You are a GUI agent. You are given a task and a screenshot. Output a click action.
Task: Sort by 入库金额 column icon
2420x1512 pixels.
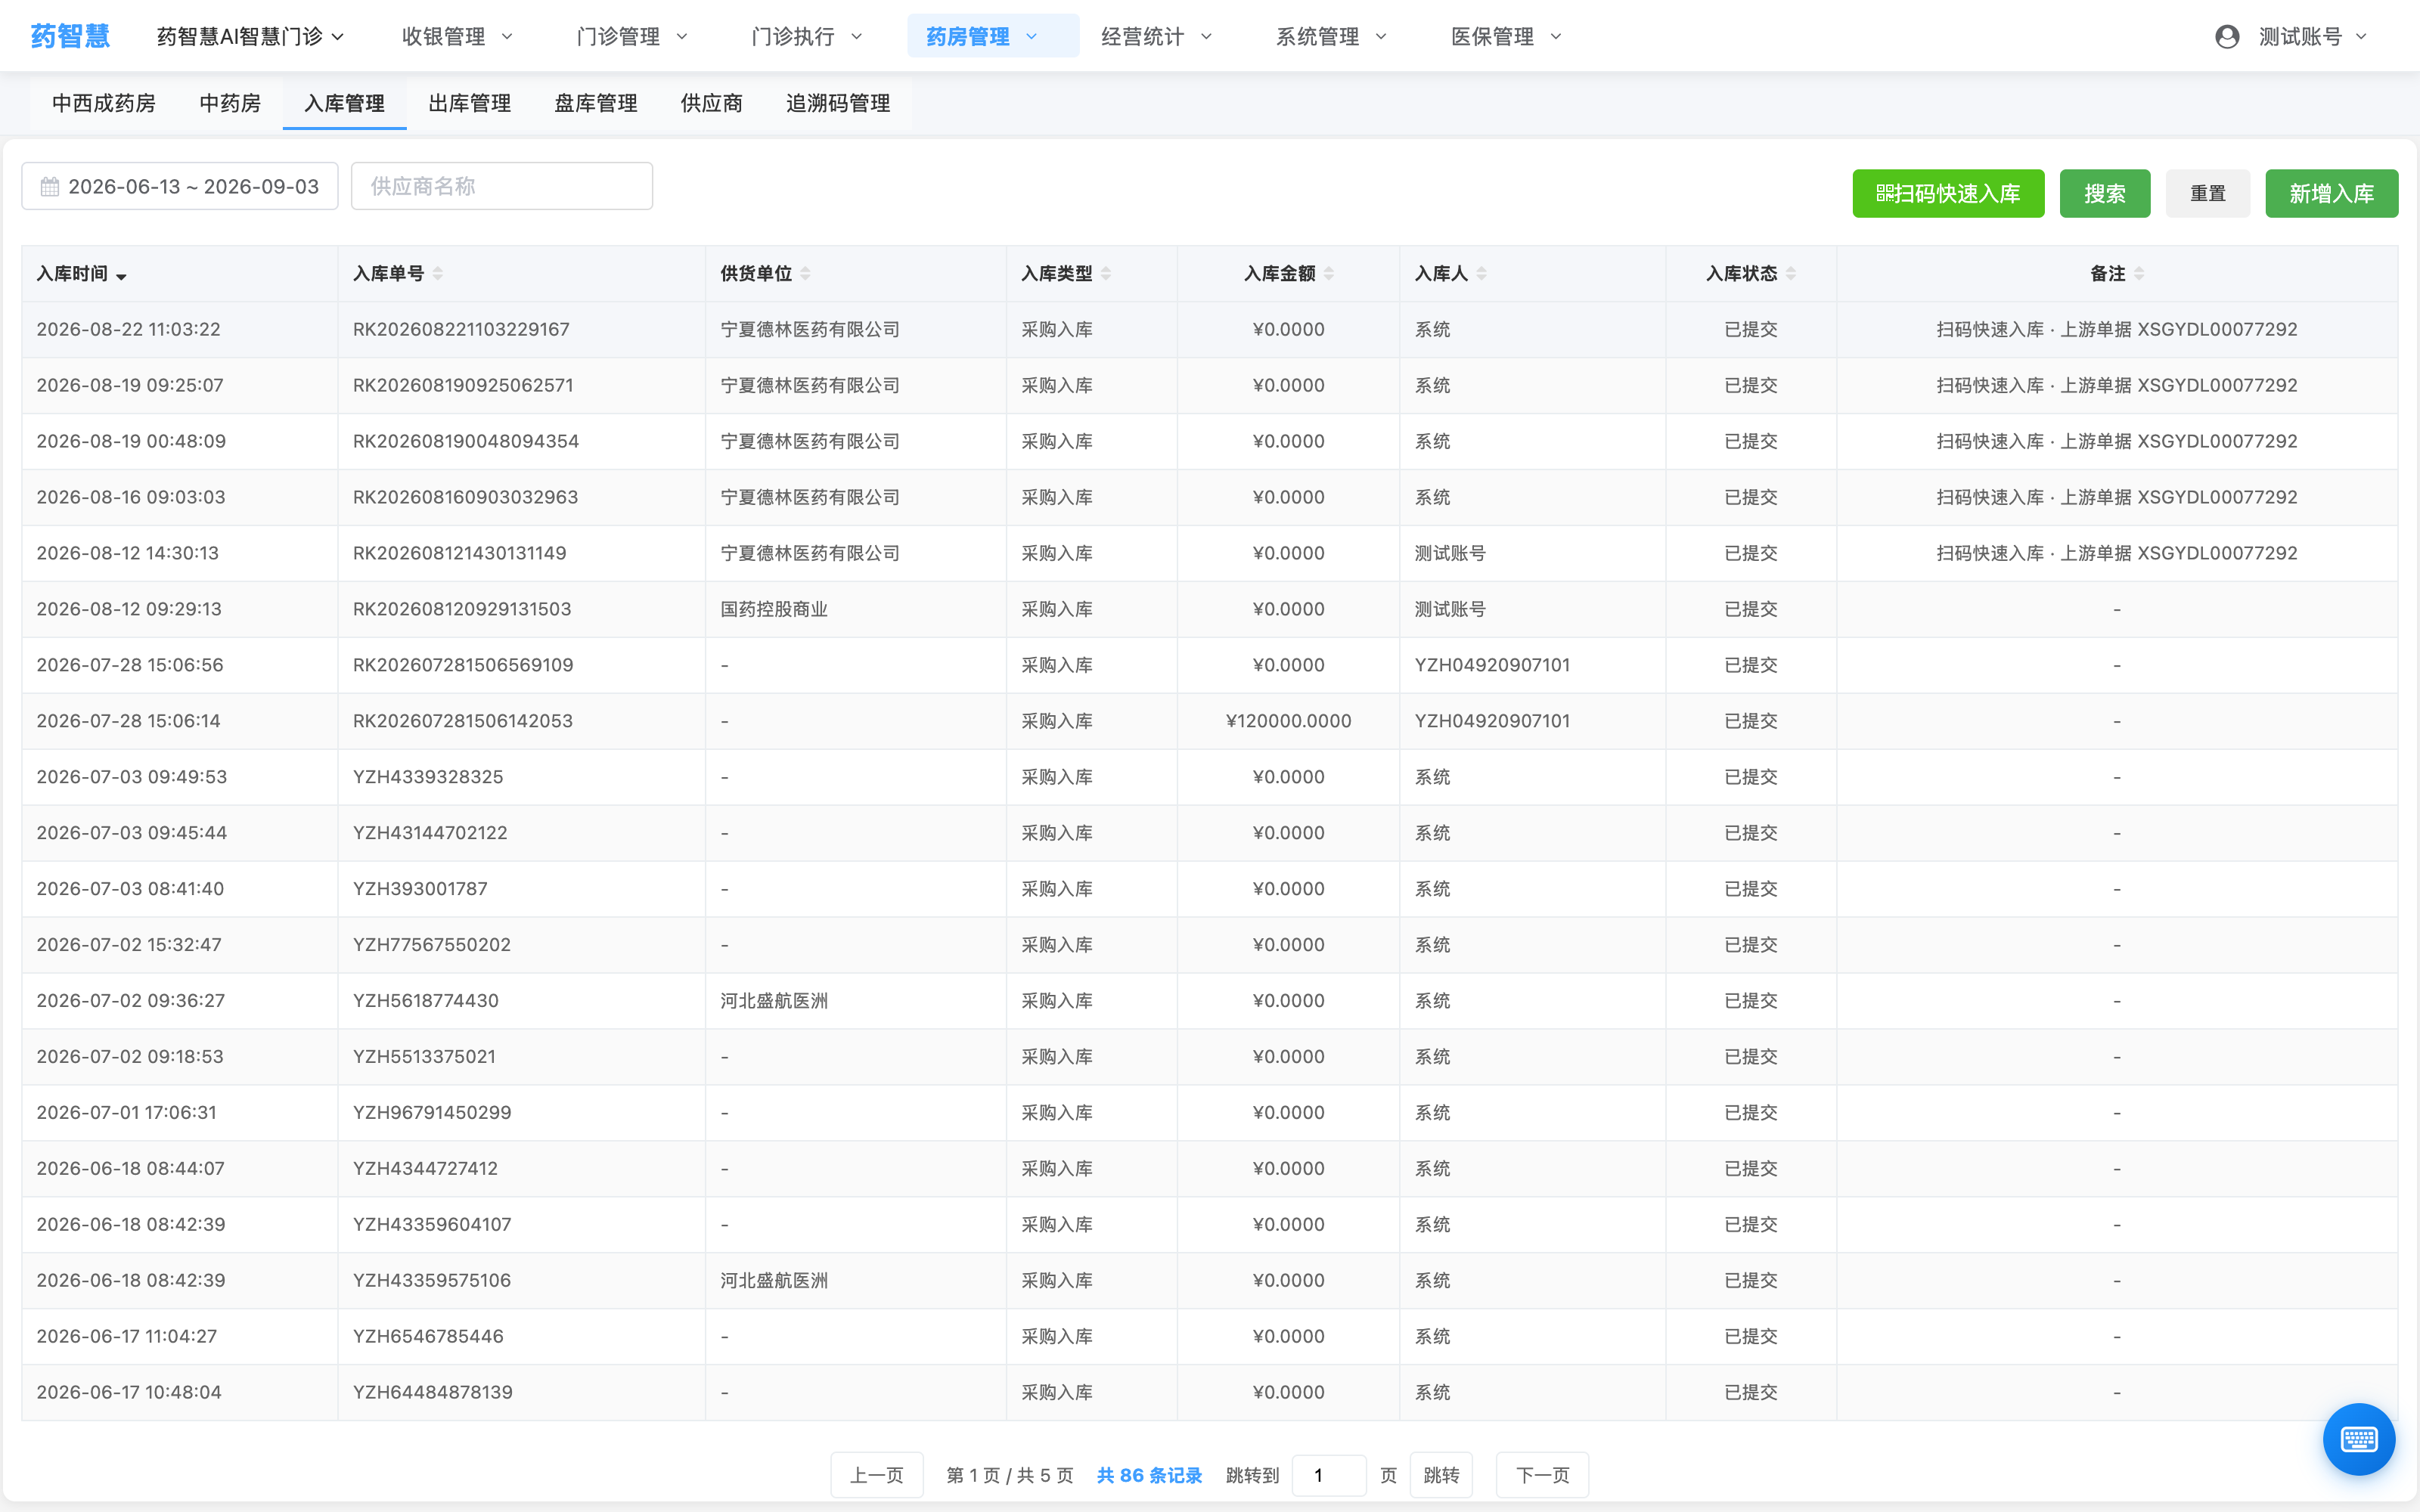(x=1329, y=274)
